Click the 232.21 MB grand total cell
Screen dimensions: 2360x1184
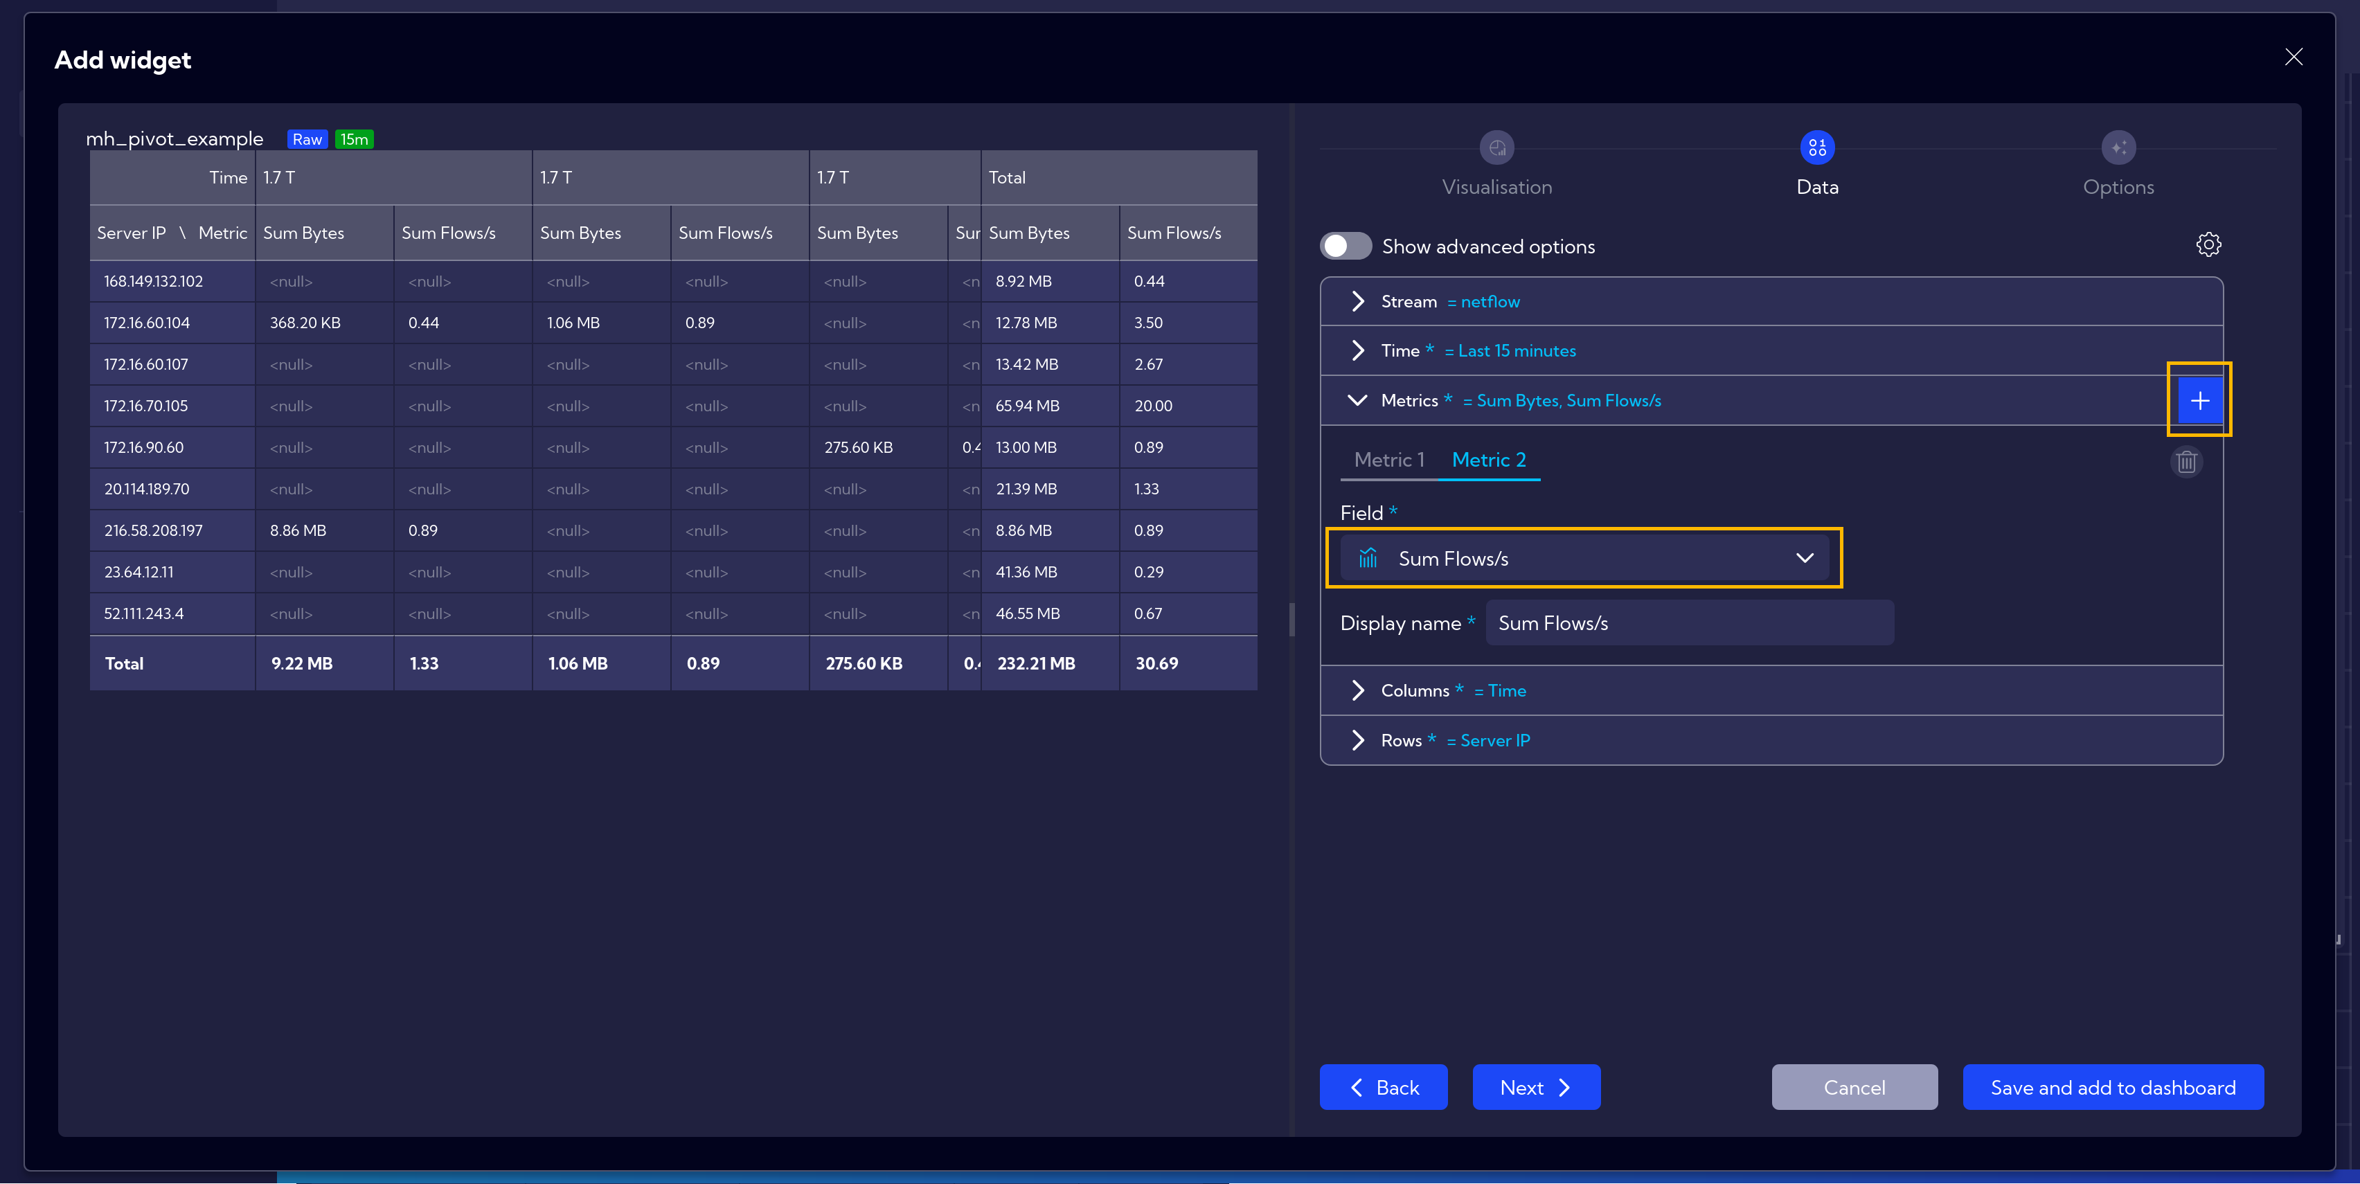[1050, 663]
